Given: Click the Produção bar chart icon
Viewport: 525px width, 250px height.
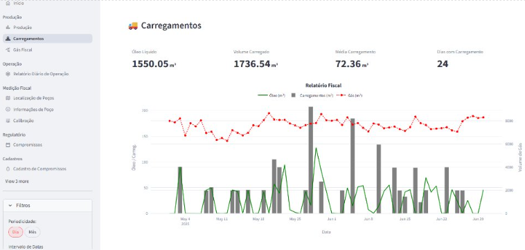Looking at the screenshot, I should point(8,28).
